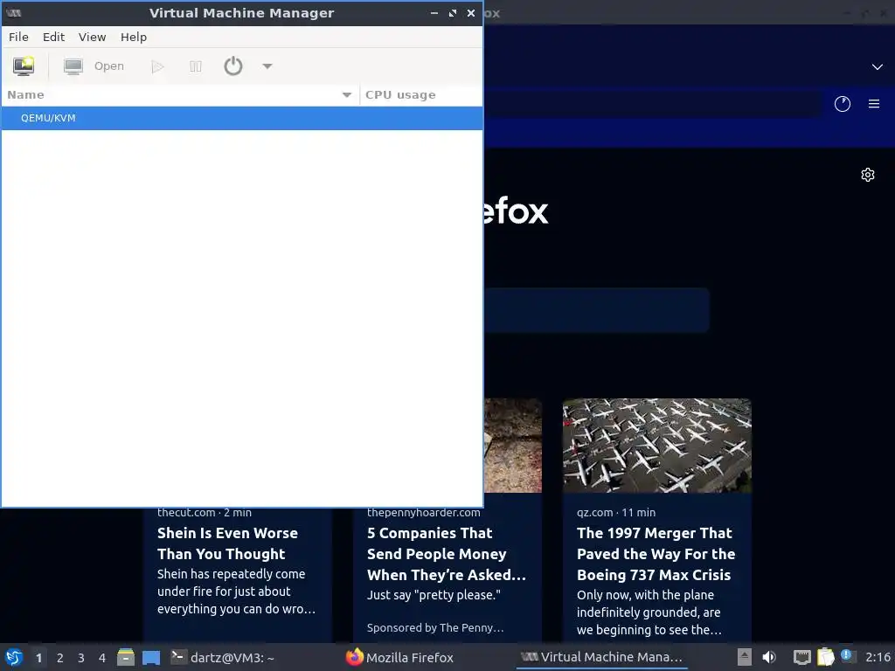Click the Virtual Machine Manager title bar icon
This screenshot has width=895, height=671.
[x=14, y=13]
